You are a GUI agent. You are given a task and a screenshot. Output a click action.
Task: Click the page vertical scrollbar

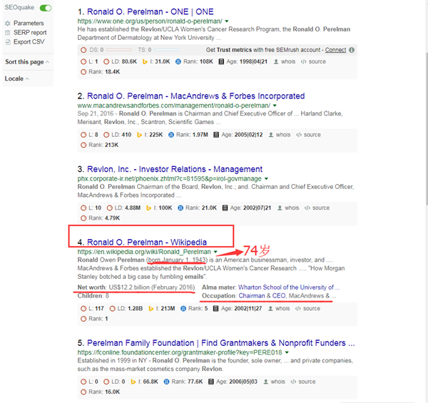[427, 128]
